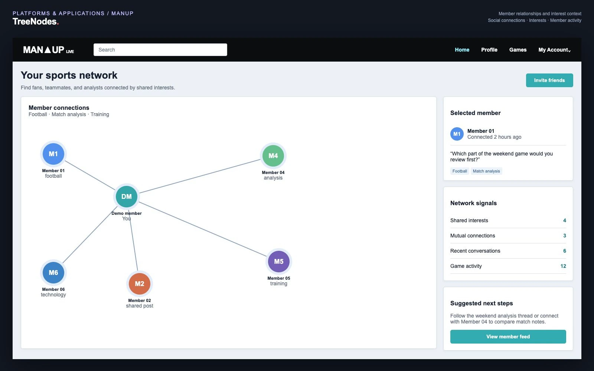Focus the Search input field
594x371 pixels.
pos(160,50)
